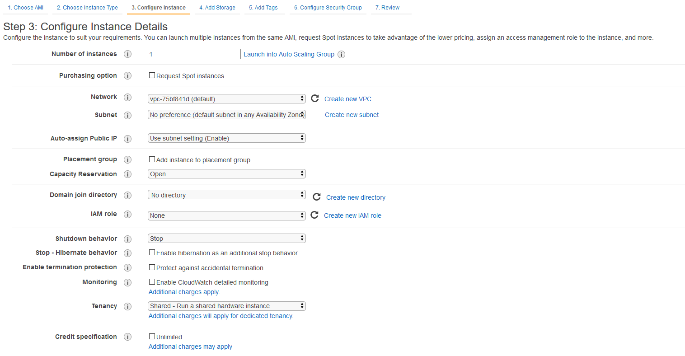Image resolution: width=685 pixels, height=356 pixels.
Task: Click the refresh icon beside Network dropdown
Action: [x=315, y=98]
